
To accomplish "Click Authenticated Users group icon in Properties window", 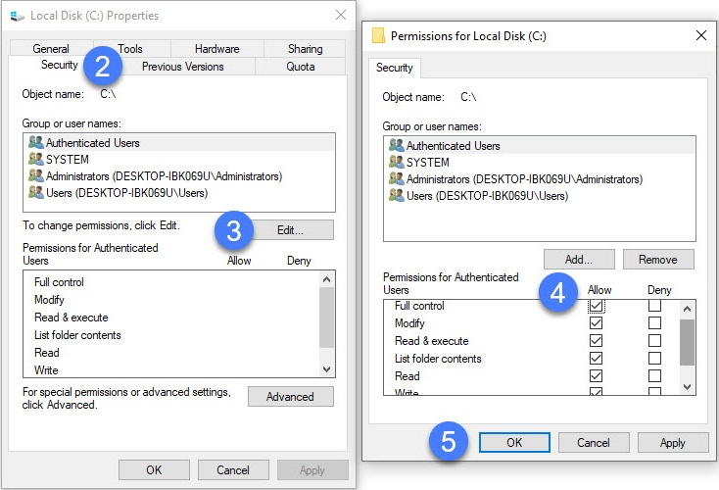I will click(36, 142).
